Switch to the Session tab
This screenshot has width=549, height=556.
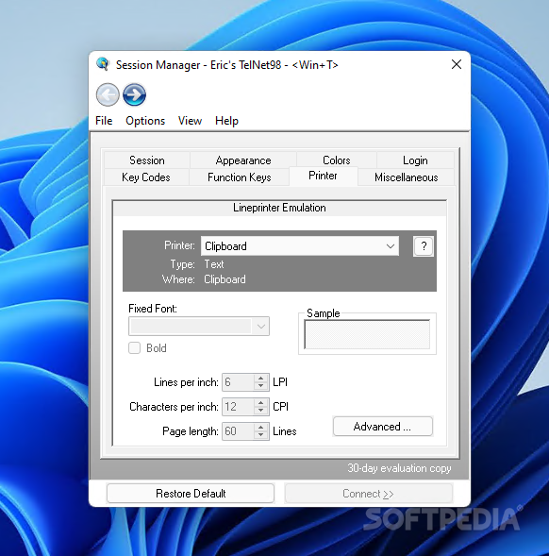(147, 160)
